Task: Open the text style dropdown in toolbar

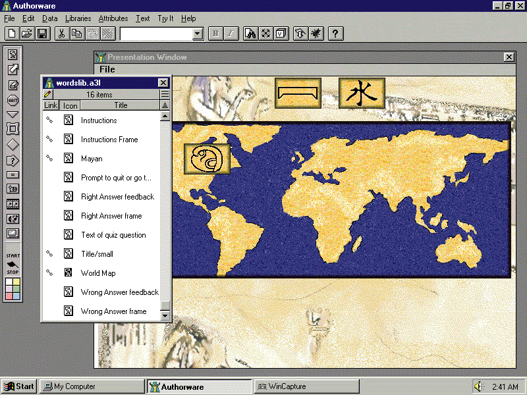Action: (x=198, y=34)
